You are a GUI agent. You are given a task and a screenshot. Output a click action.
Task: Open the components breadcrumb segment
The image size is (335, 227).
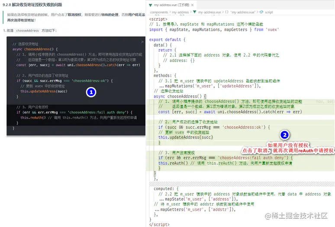[x=159, y=12]
